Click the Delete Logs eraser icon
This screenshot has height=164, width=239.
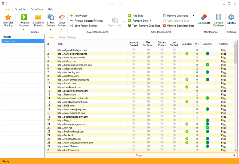click(204, 17)
